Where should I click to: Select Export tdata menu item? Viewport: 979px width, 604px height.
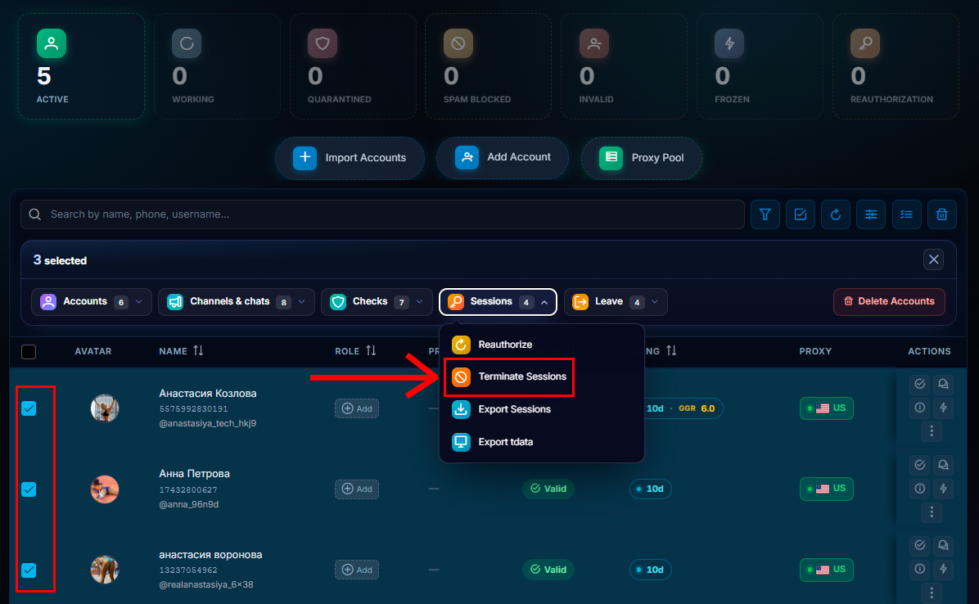541,442
